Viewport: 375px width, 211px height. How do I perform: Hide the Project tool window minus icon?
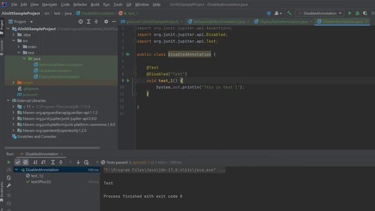(x=114, y=22)
